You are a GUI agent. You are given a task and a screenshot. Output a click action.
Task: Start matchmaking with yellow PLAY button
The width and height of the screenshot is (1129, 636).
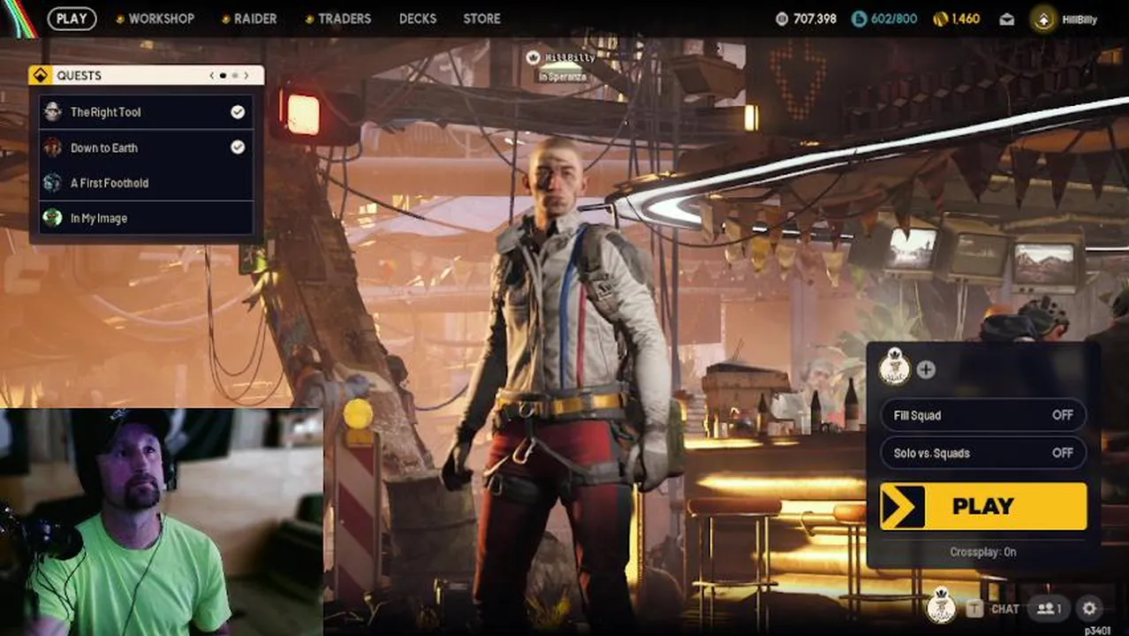pyautogui.click(x=983, y=506)
